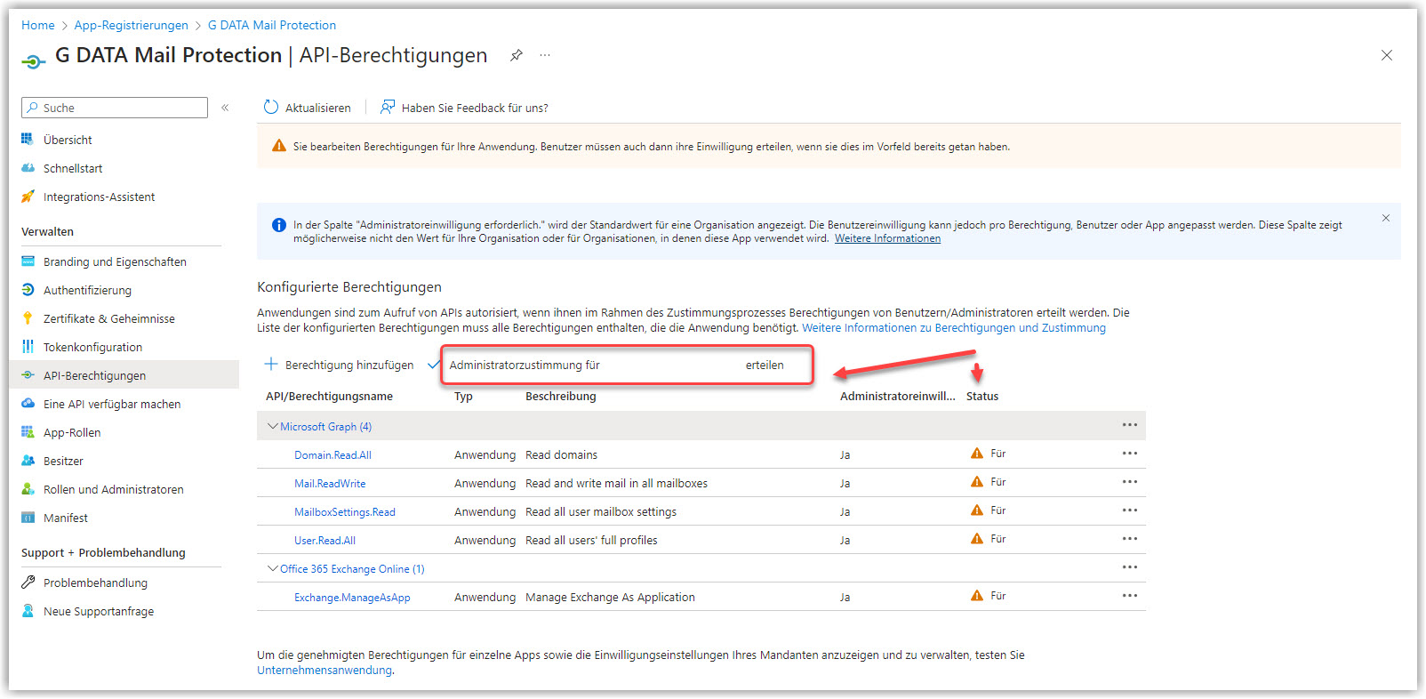The image size is (1426, 699).
Task: Click the App-Rollen icon
Action: point(28,432)
